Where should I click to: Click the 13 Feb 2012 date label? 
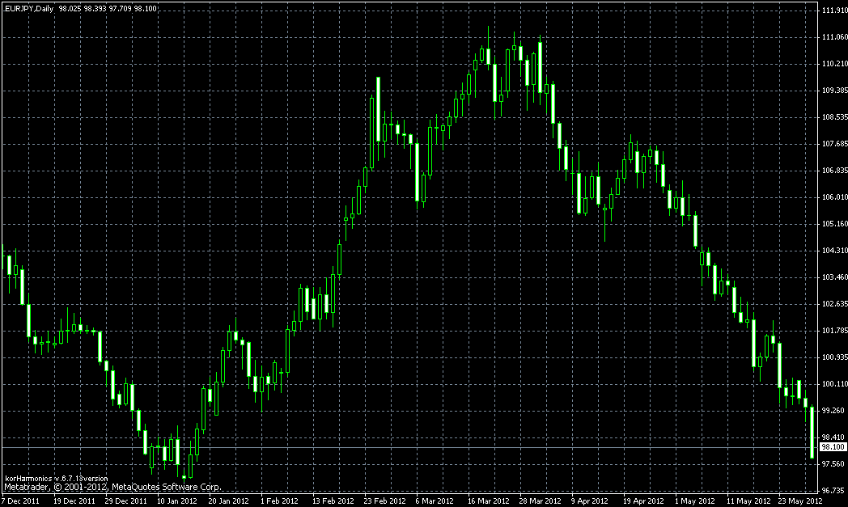pos(333,501)
